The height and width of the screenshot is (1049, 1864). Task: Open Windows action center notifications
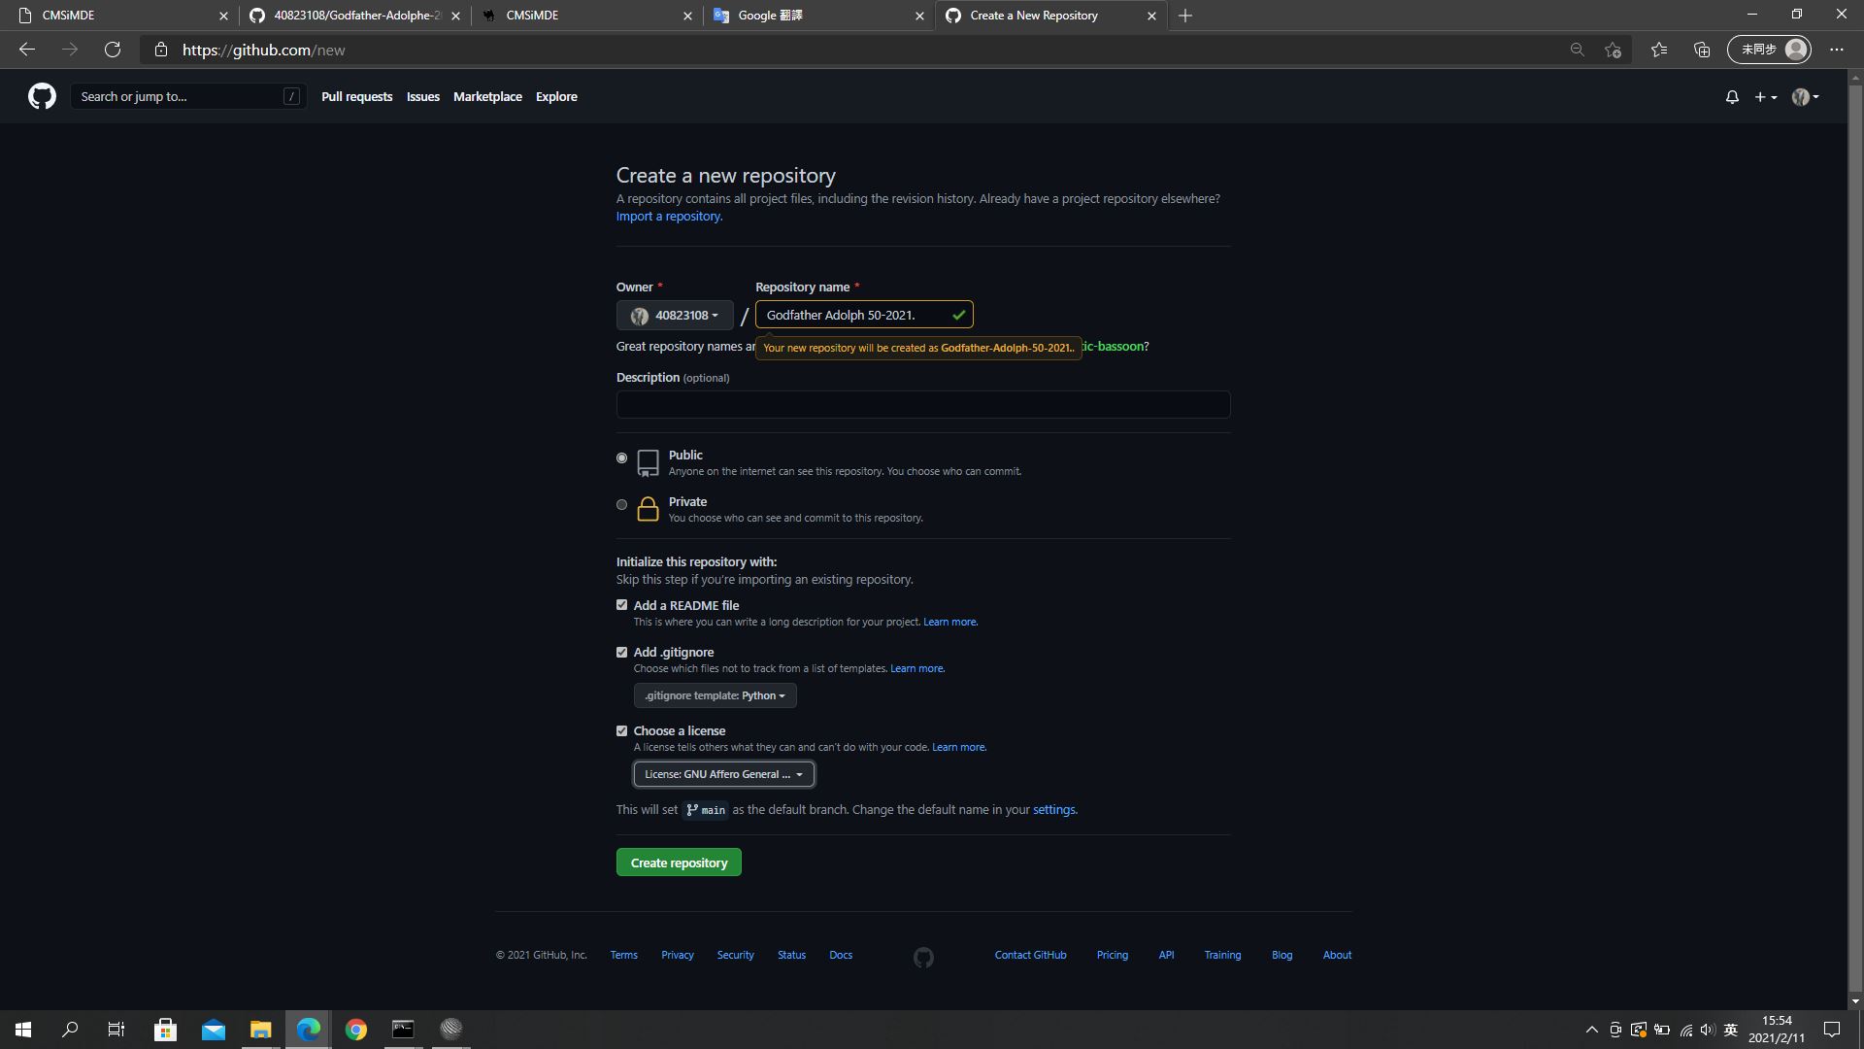(x=1832, y=1030)
